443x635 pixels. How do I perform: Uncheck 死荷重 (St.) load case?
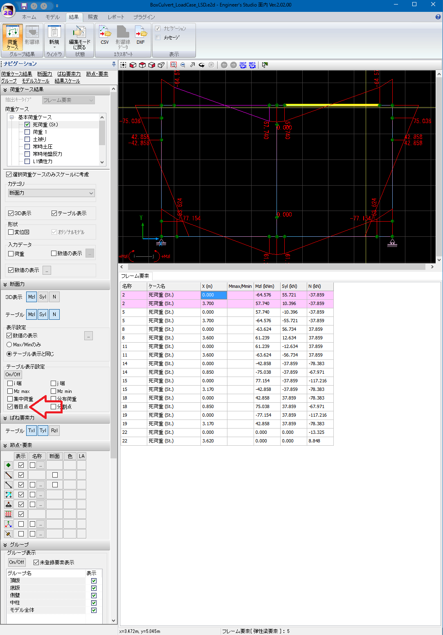(x=27, y=125)
